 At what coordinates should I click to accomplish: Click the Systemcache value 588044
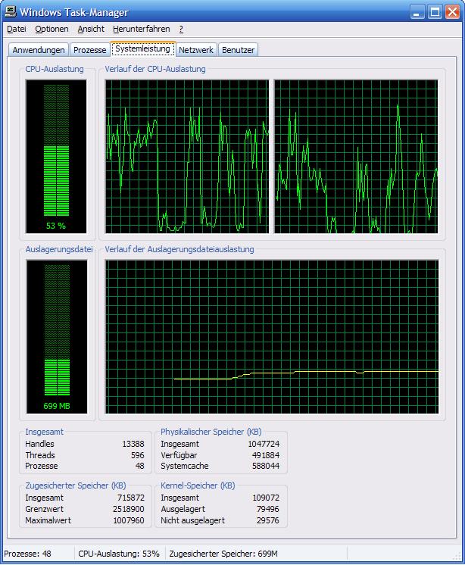pyautogui.click(x=266, y=466)
